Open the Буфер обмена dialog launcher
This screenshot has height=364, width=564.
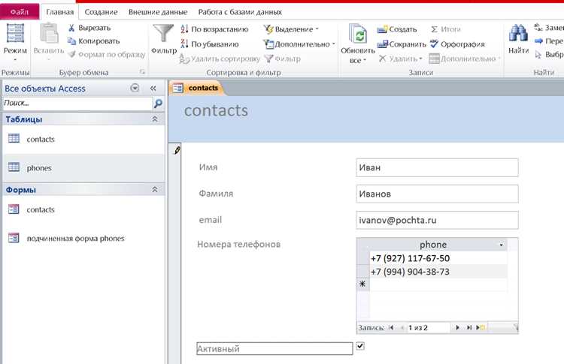[142, 72]
